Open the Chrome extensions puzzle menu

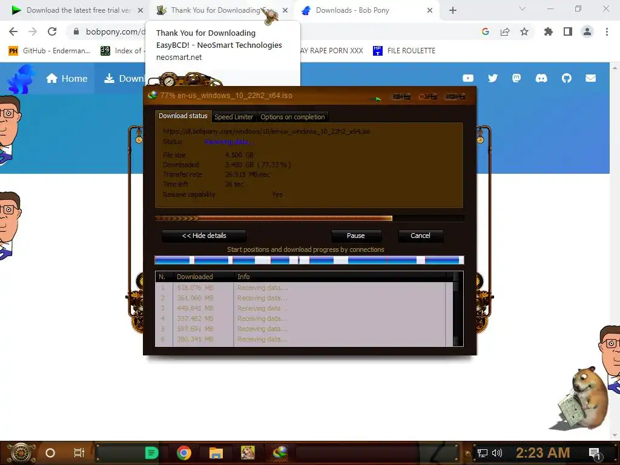pyautogui.click(x=548, y=31)
